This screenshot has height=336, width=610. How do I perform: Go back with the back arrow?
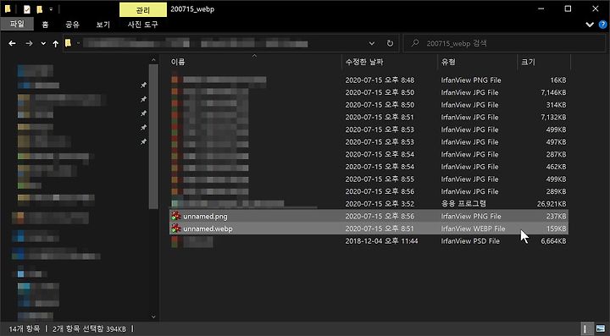13,43
